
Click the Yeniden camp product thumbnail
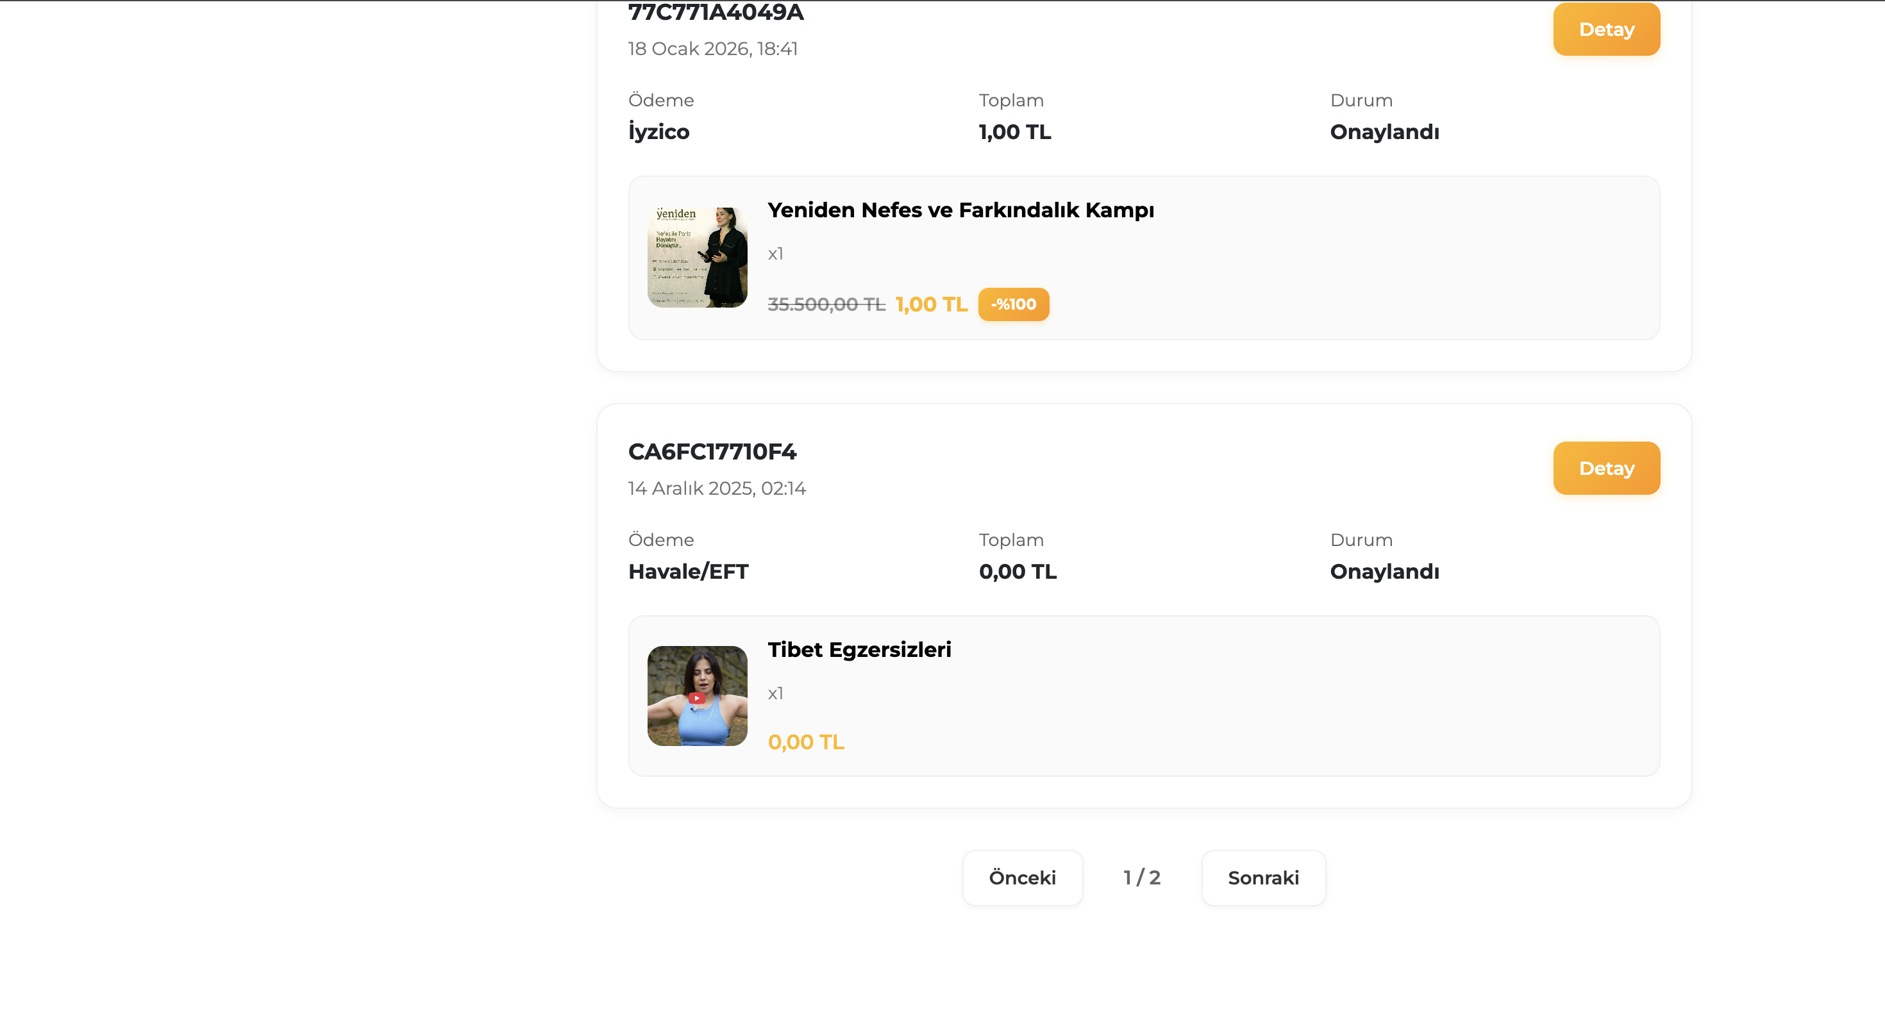(x=698, y=257)
